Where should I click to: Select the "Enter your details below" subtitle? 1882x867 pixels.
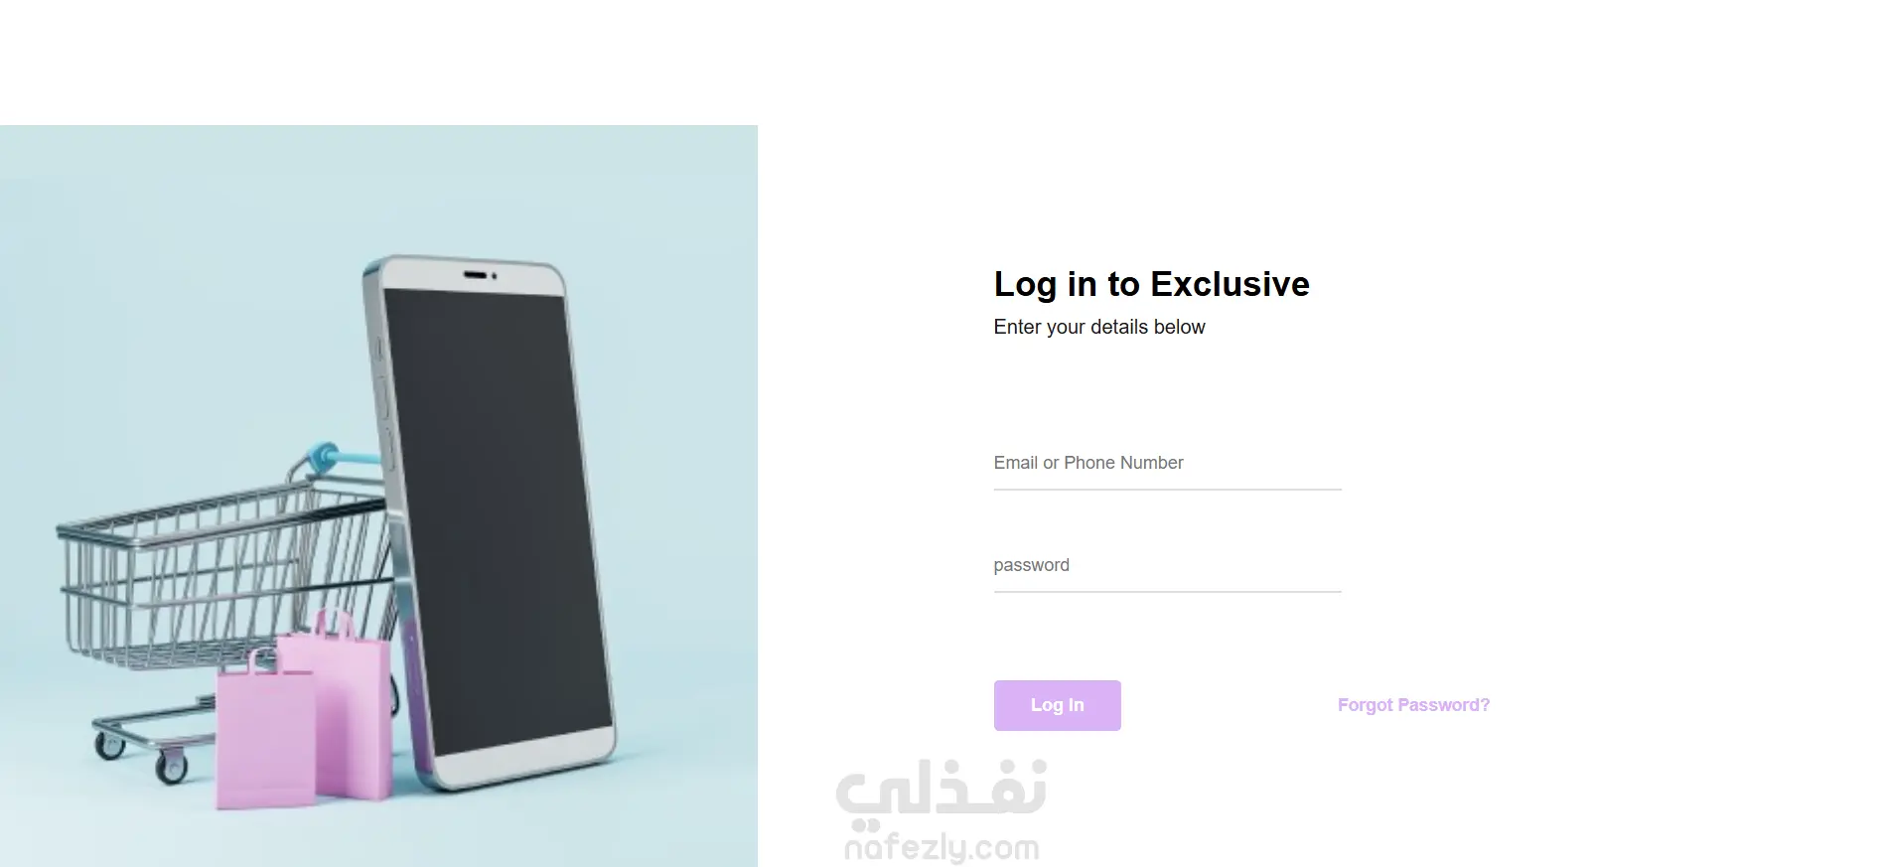coord(1098,327)
